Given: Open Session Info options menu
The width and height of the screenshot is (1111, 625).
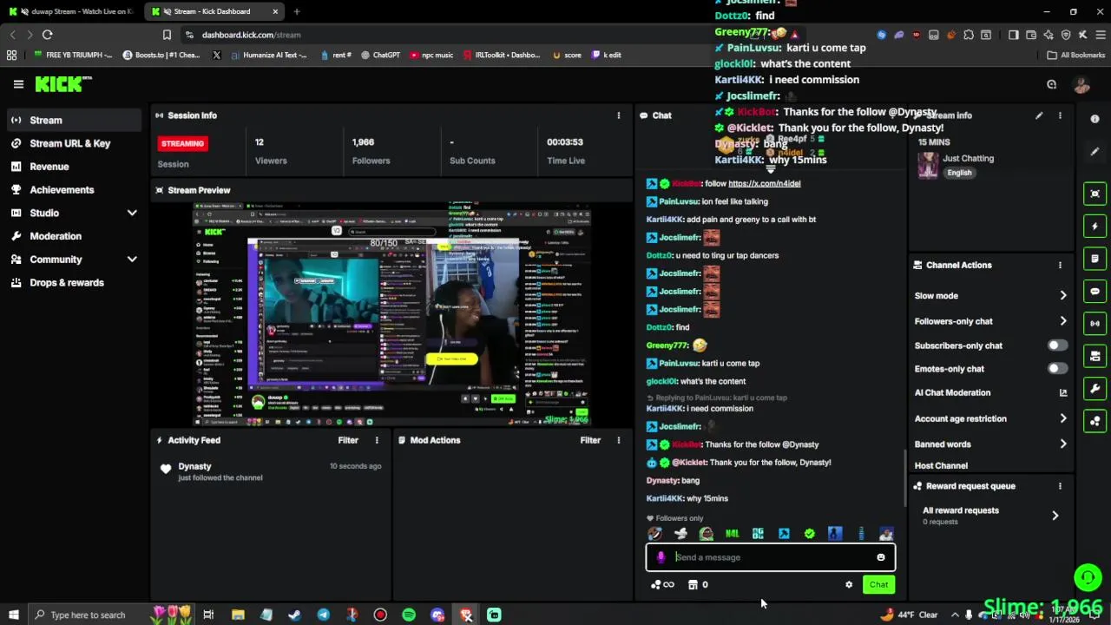Looking at the screenshot, I should (x=619, y=115).
